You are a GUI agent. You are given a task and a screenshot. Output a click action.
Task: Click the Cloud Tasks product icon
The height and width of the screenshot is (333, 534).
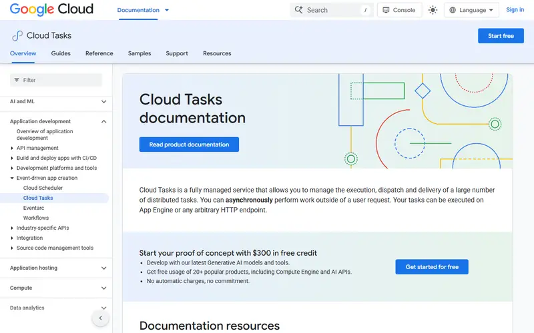click(x=17, y=36)
